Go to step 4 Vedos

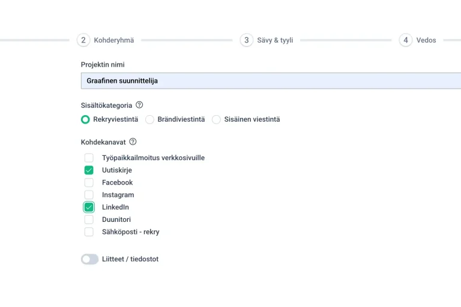pos(426,40)
